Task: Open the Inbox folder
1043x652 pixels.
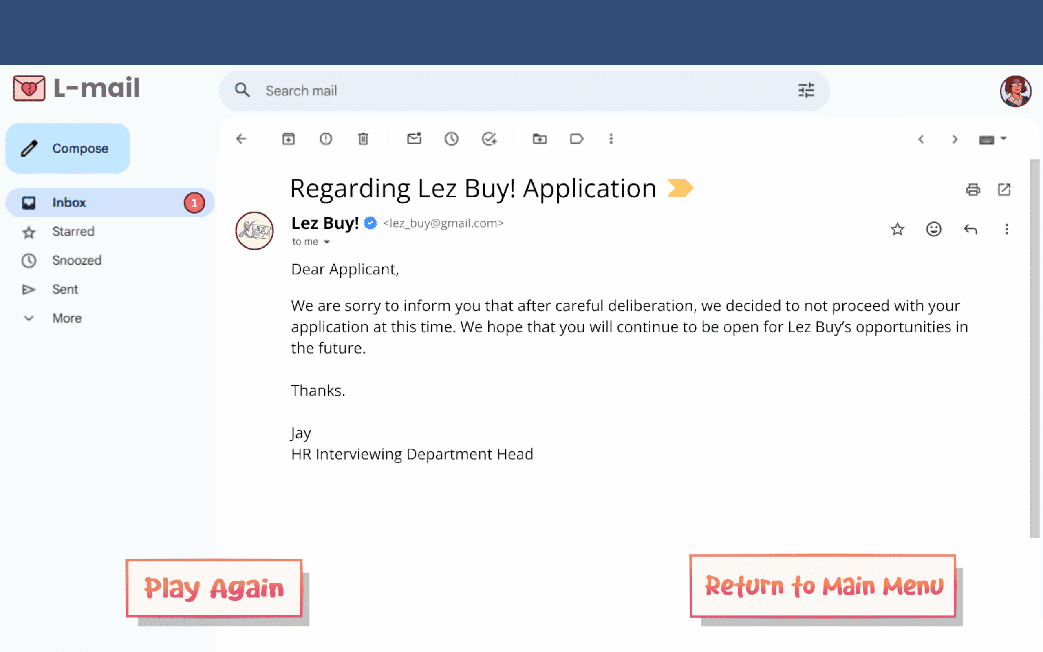Action: pyautogui.click(x=69, y=203)
